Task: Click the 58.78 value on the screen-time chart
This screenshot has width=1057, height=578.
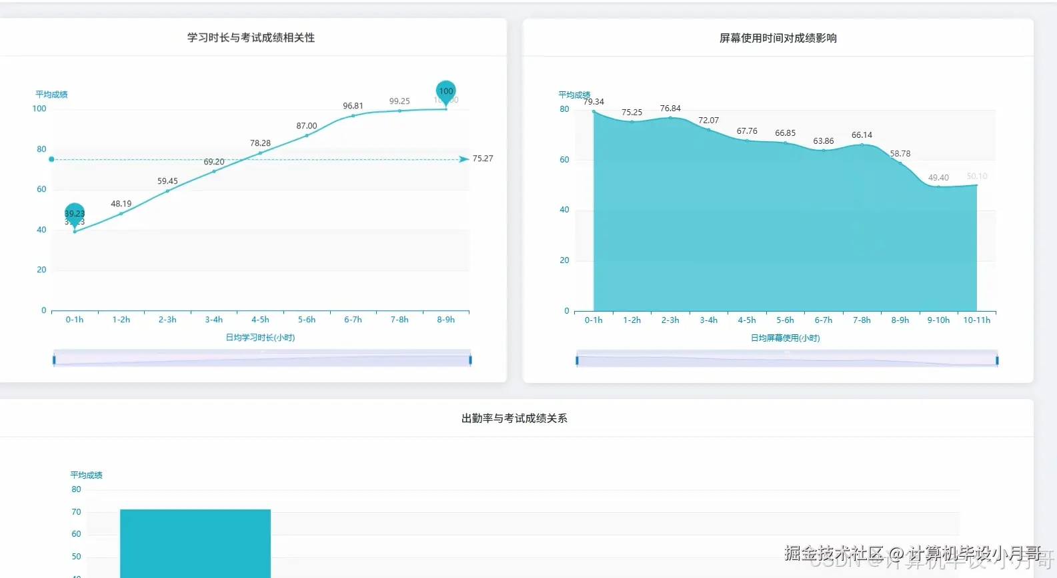Action: tap(900, 154)
